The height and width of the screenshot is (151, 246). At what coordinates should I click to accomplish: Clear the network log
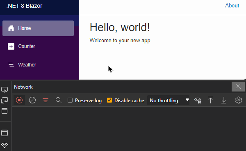[x=32, y=100]
